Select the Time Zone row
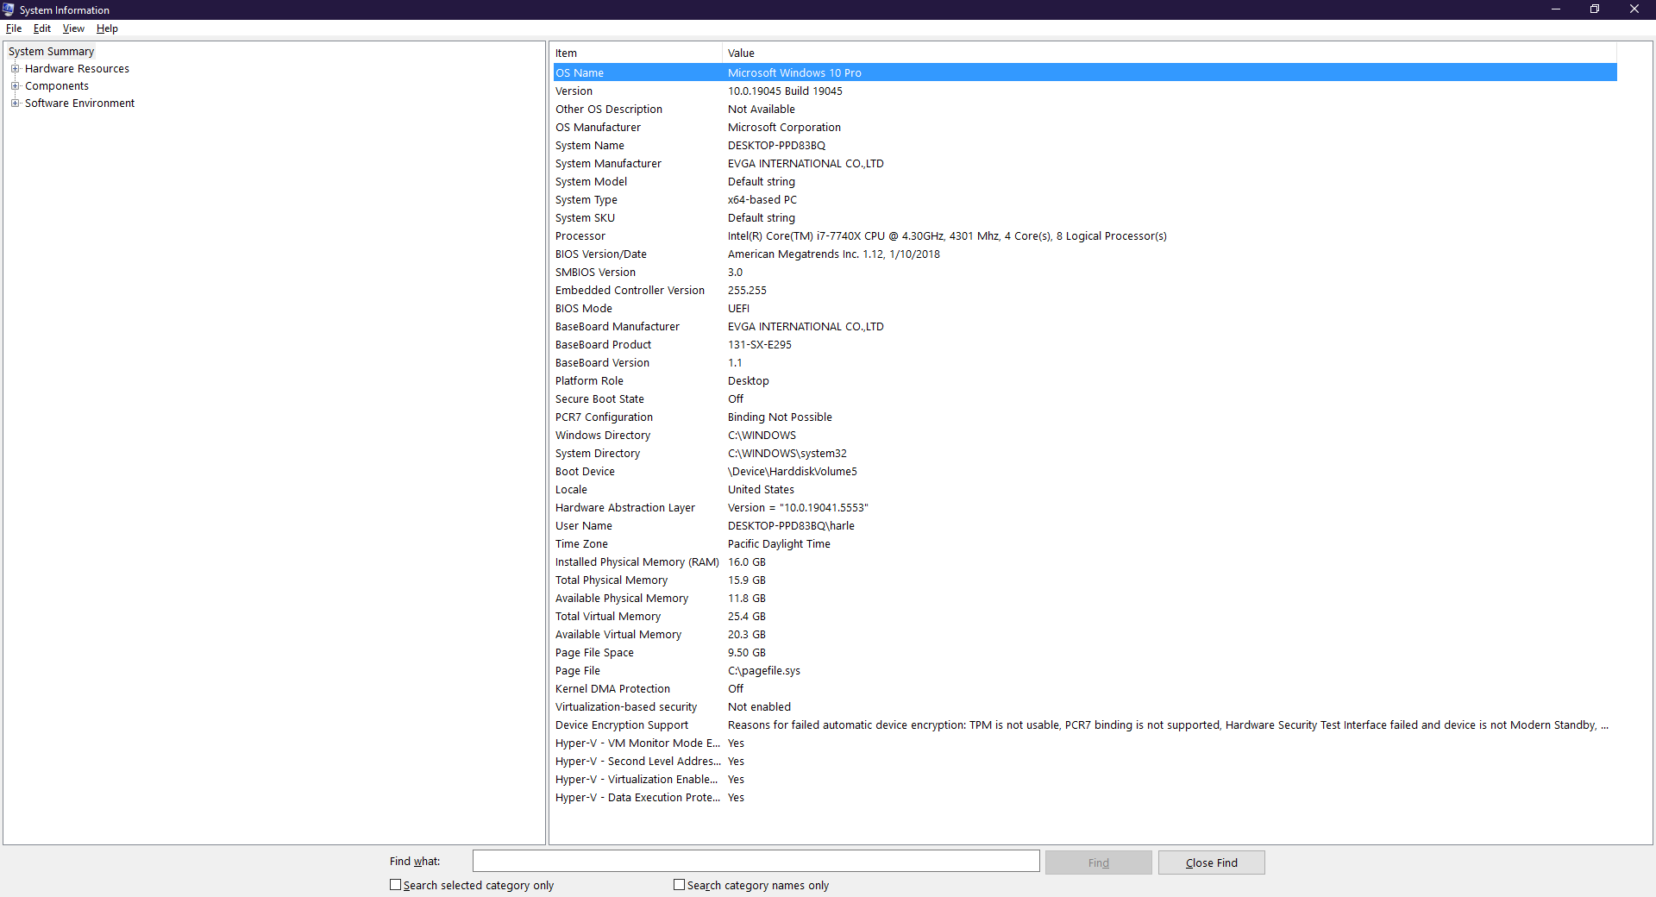This screenshot has width=1656, height=897. pos(1085,544)
